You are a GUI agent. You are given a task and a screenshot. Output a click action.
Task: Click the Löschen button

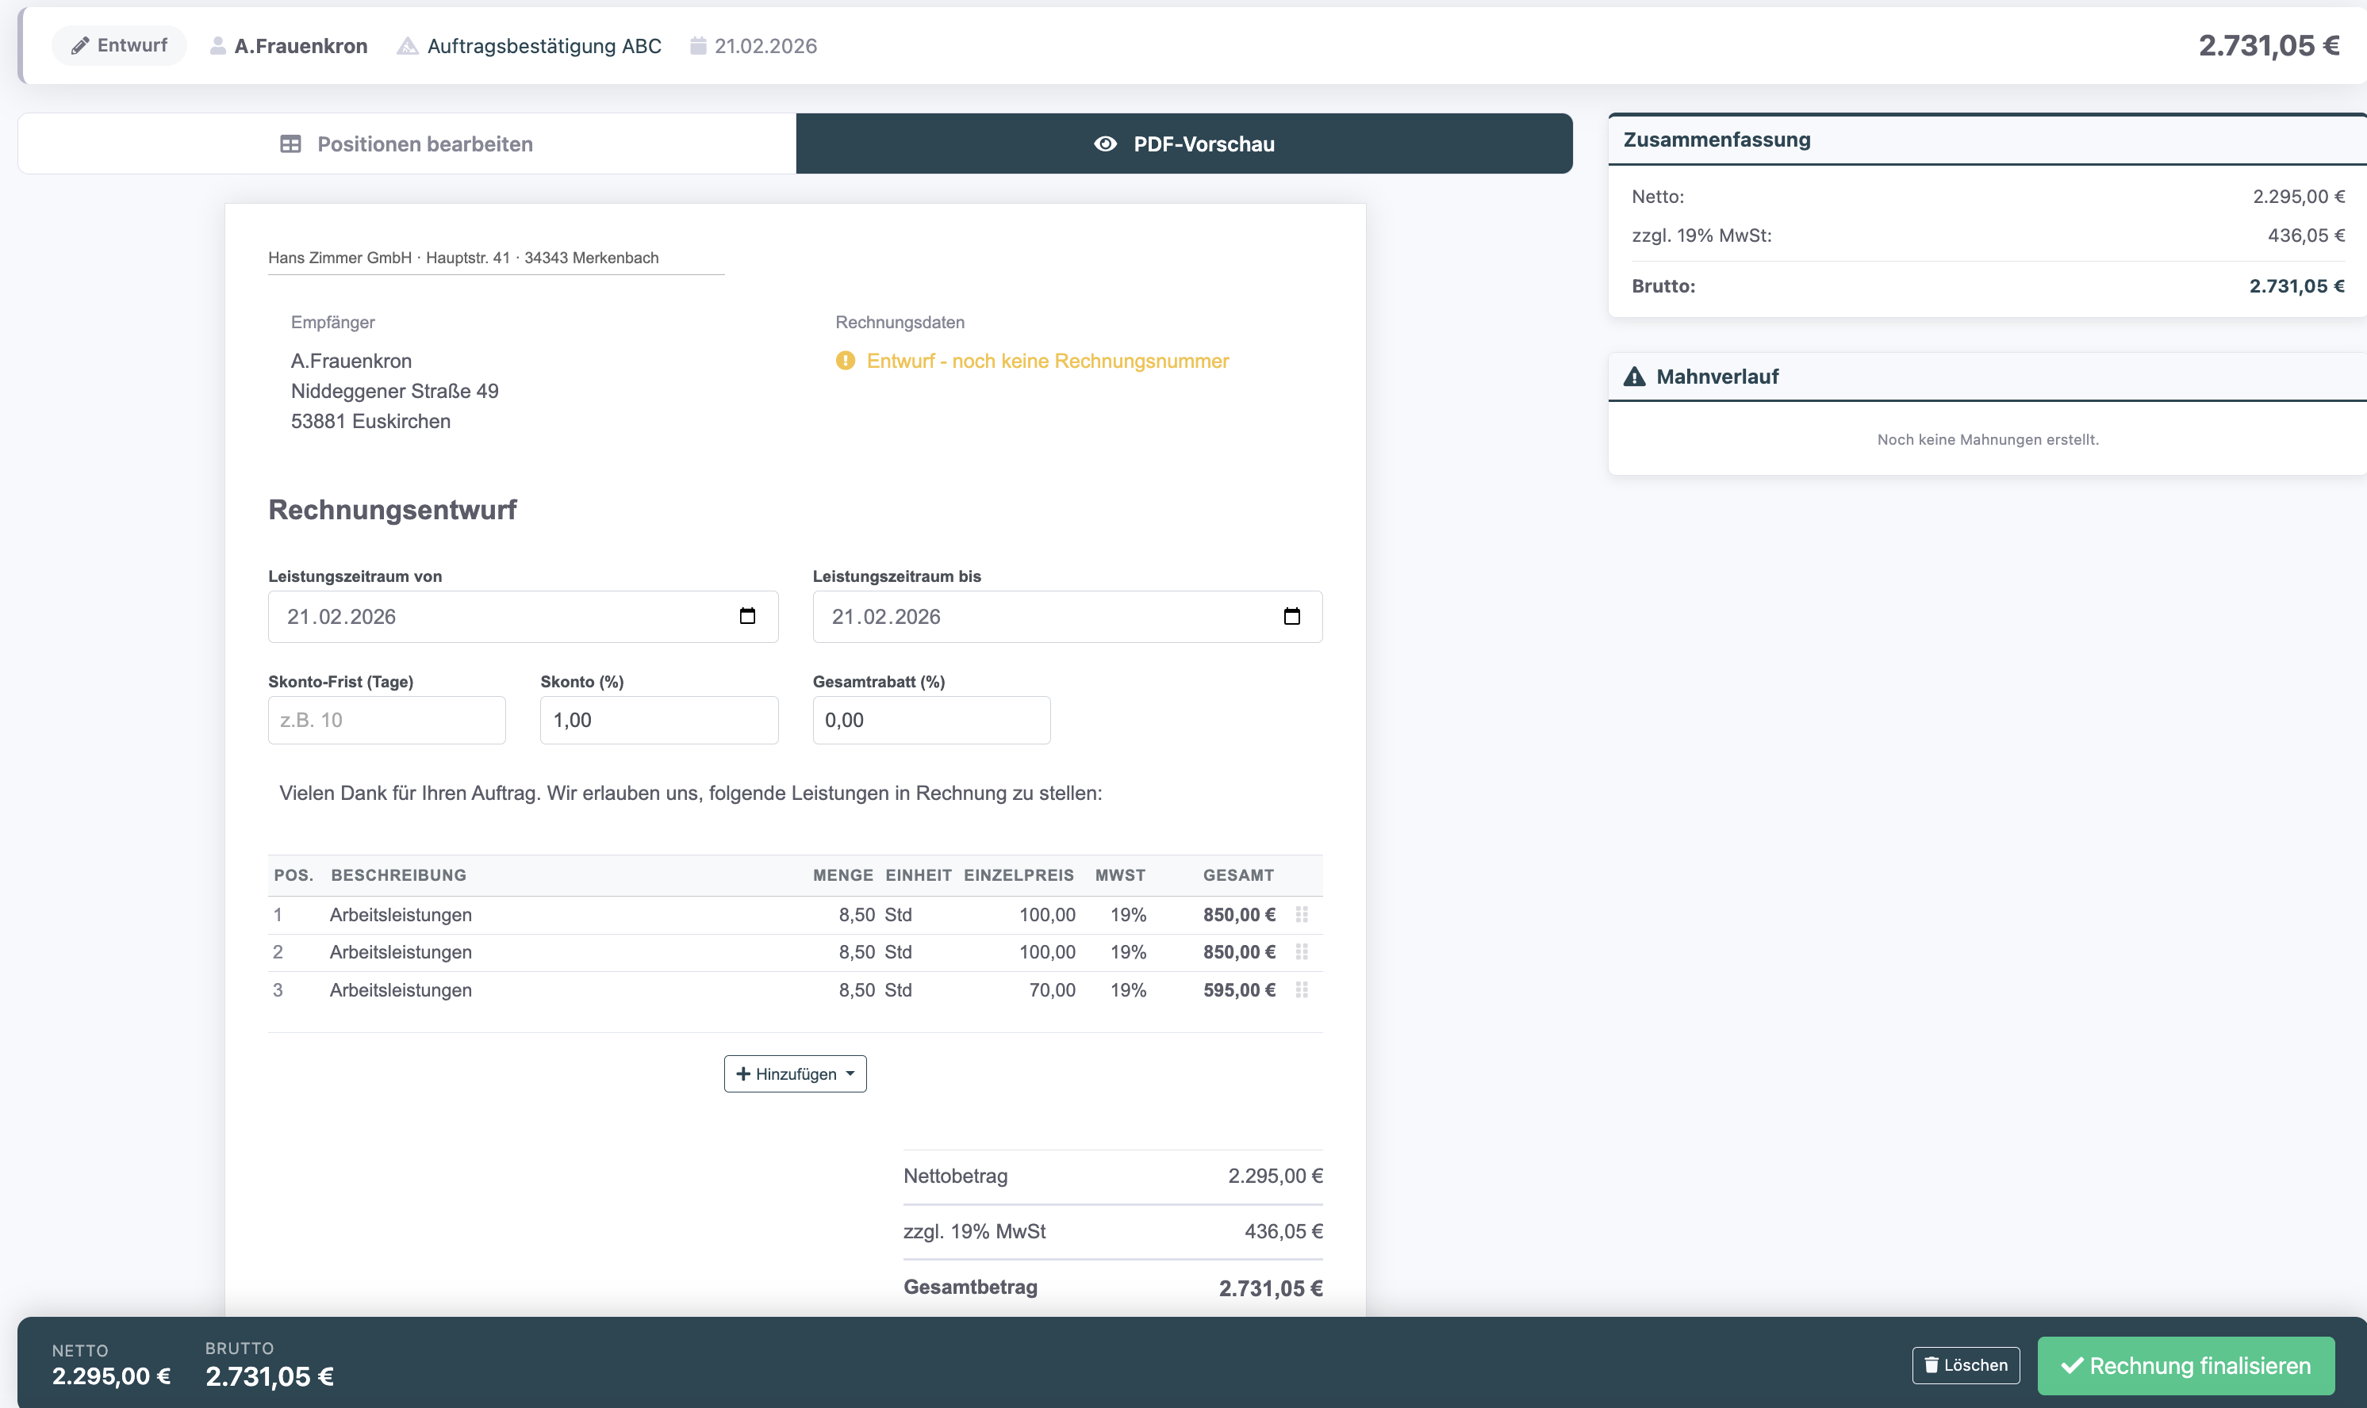point(1965,1365)
